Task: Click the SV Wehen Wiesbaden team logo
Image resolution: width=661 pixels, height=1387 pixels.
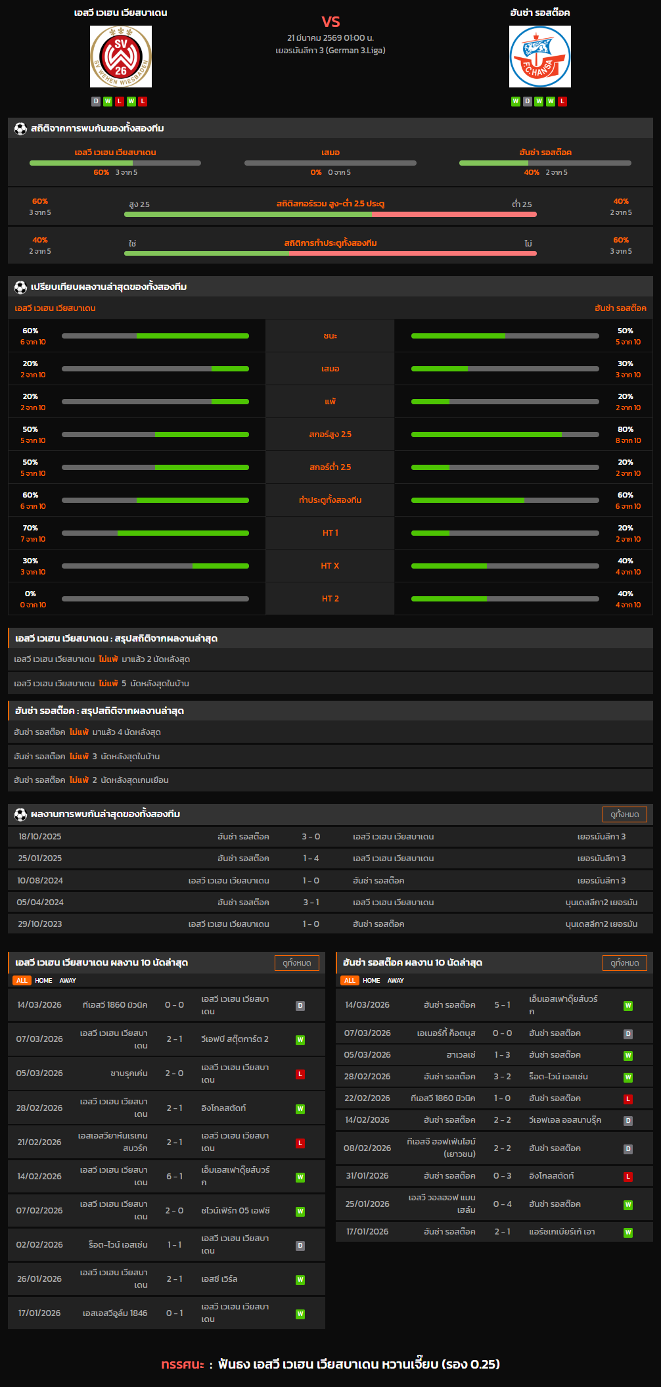Action: (x=121, y=57)
